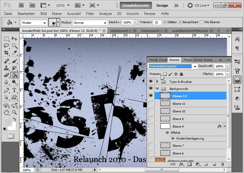Select the Zoom tool
Image resolution: width=244 pixels, height=173 pixels.
14,112
